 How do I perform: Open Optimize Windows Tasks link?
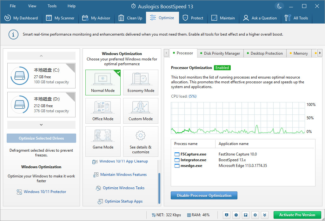pyautogui.click(x=124, y=188)
